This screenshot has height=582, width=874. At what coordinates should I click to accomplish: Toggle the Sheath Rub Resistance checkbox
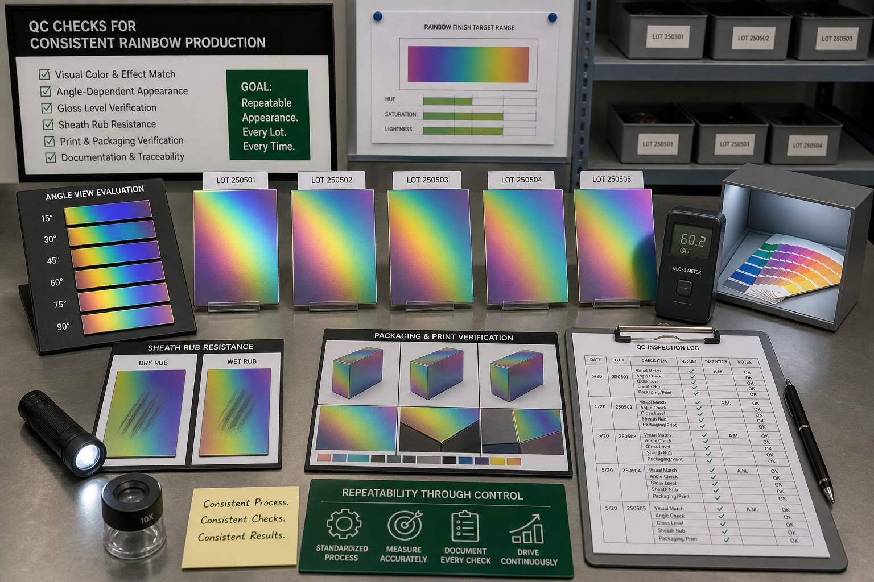pos(48,124)
